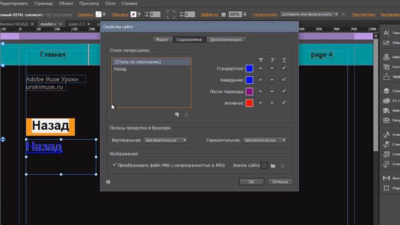The height and width of the screenshot is (225, 400).
Task: Pick color for После перехода swatch
Action: [x=249, y=91]
